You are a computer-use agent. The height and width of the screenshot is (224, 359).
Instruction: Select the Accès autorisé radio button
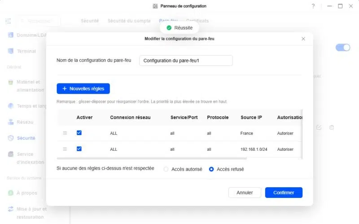coord(166,169)
